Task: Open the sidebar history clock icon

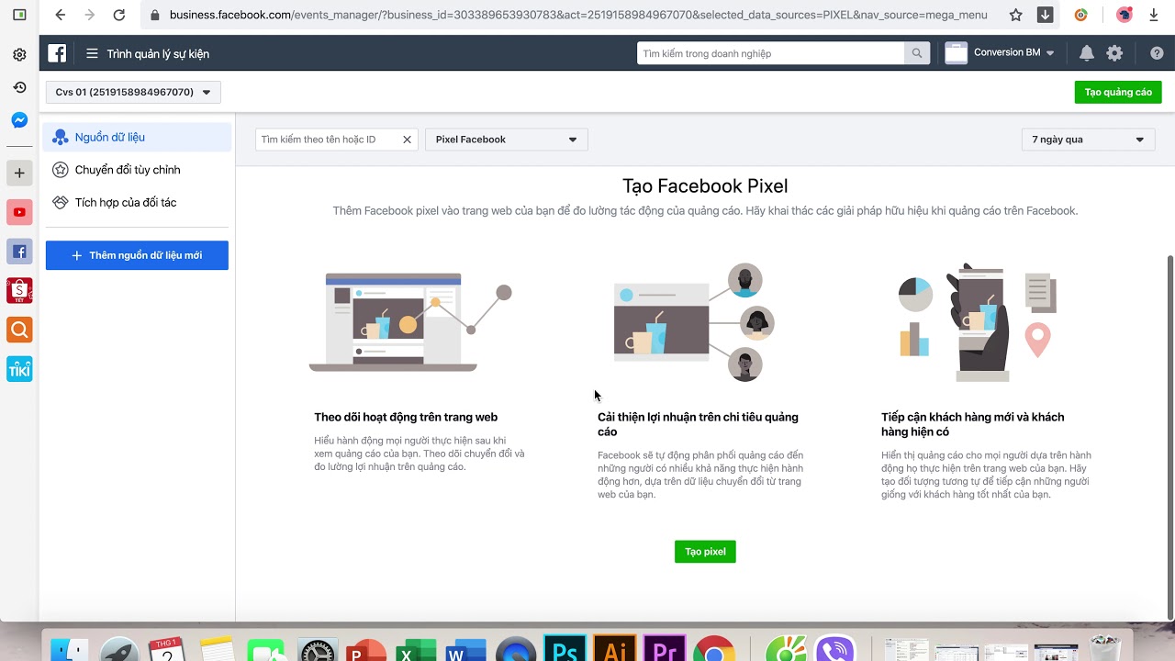Action: pyautogui.click(x=19, y=87)
